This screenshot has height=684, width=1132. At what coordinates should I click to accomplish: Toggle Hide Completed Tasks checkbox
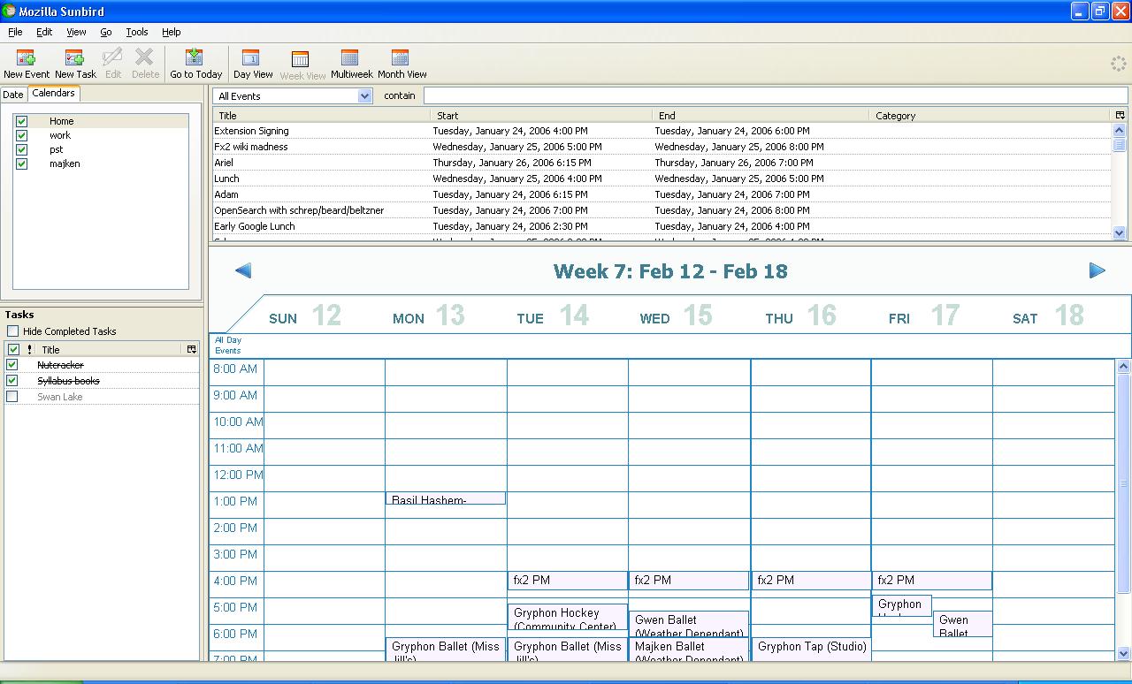coord(12,331)
